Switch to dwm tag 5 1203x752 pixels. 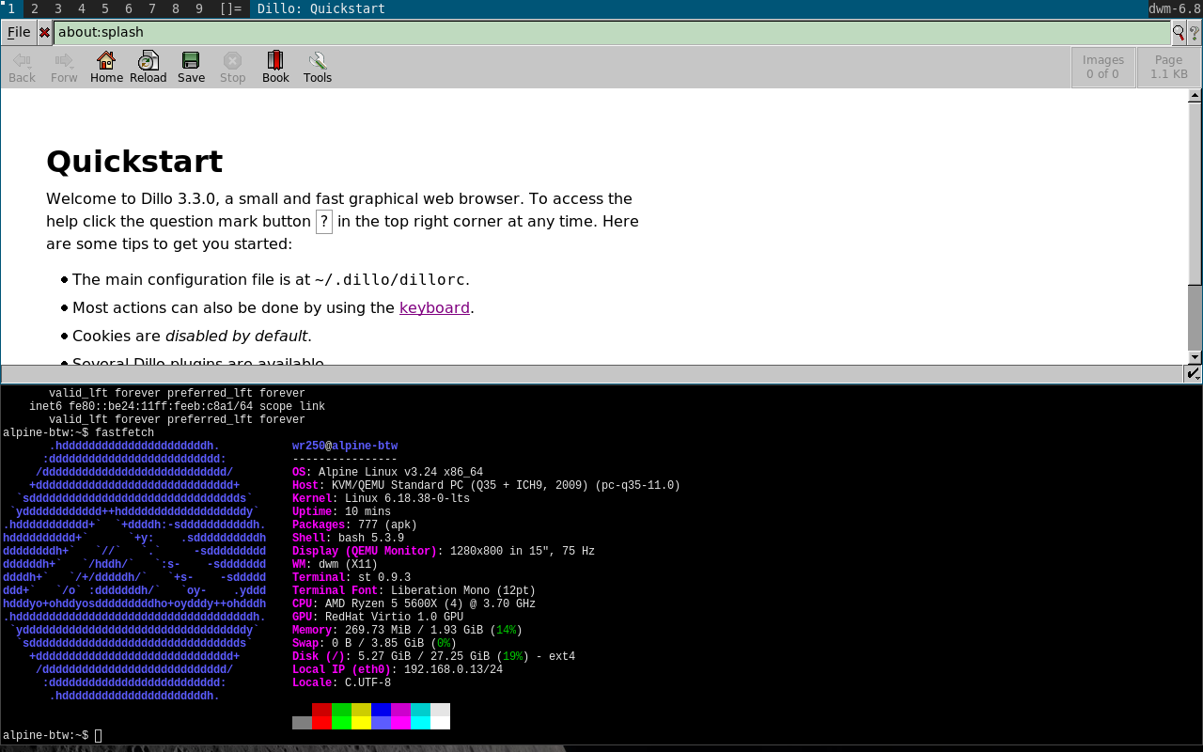click(x=105, y=8)
